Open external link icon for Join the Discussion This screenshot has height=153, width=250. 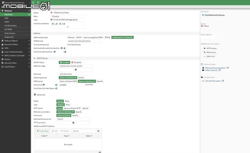223,81
